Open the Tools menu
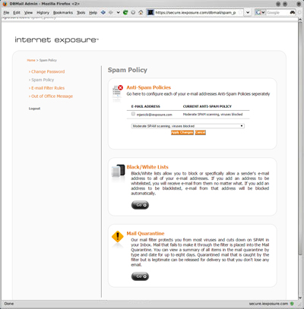The width and height of the screenshot is (304, 309). coord(81,12)
